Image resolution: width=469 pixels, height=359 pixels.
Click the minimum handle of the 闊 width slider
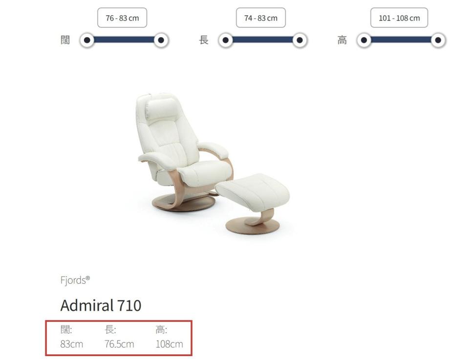click(x=87, y=40)
